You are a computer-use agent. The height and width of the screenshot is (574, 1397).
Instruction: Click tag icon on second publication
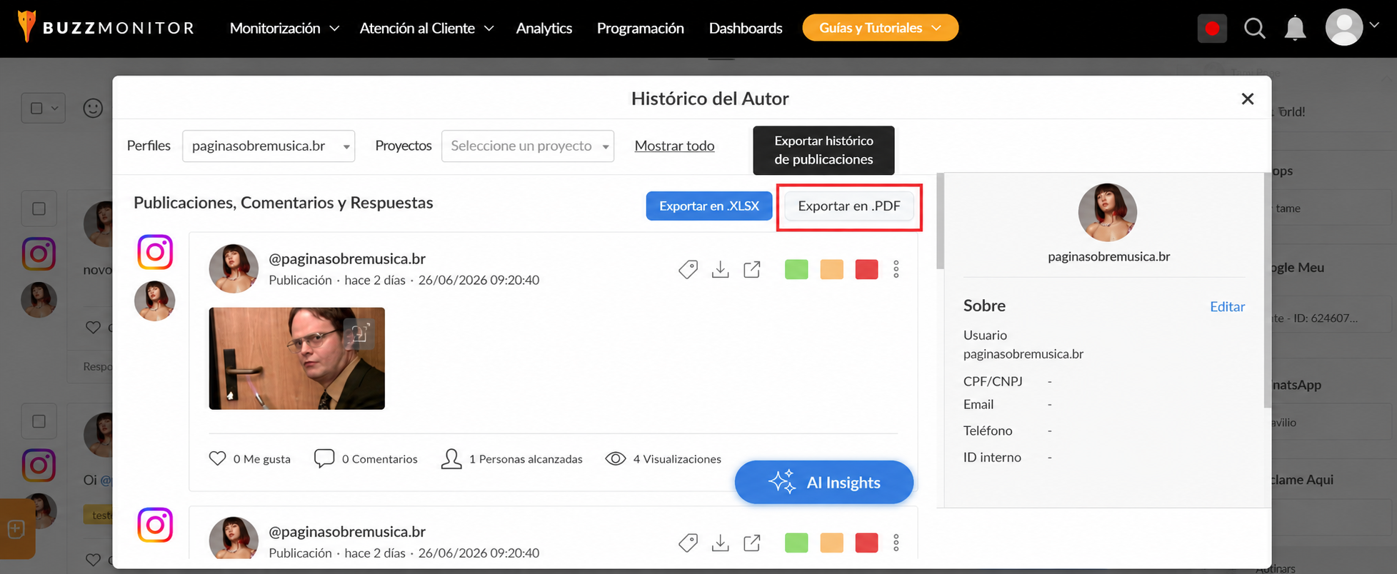688,543
